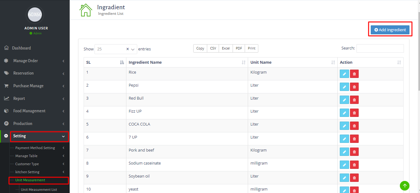Screen dimensions: 420x193
Task: Expand the Manage Order menu
Action: [25, 61]
